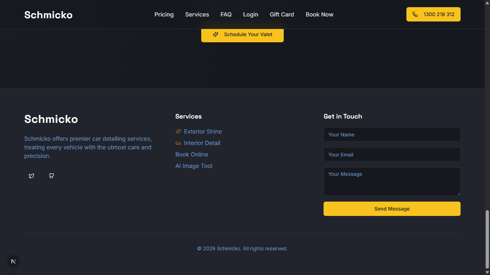This screenshot has width=490, height=275.
Task: Click the car icon beside Interior Detail
Action: 178,143
